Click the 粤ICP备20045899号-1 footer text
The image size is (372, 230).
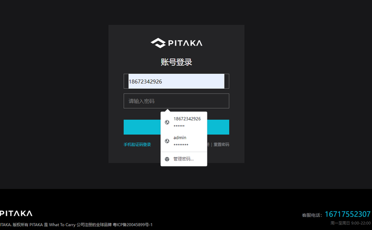pos(133,224)
